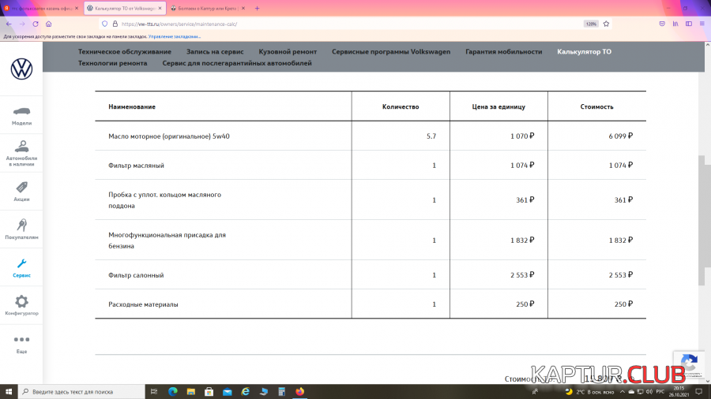Go to Кузовной ремонт section
The height and width of the screenshot is (399, 711).
(x=288, y=51)
